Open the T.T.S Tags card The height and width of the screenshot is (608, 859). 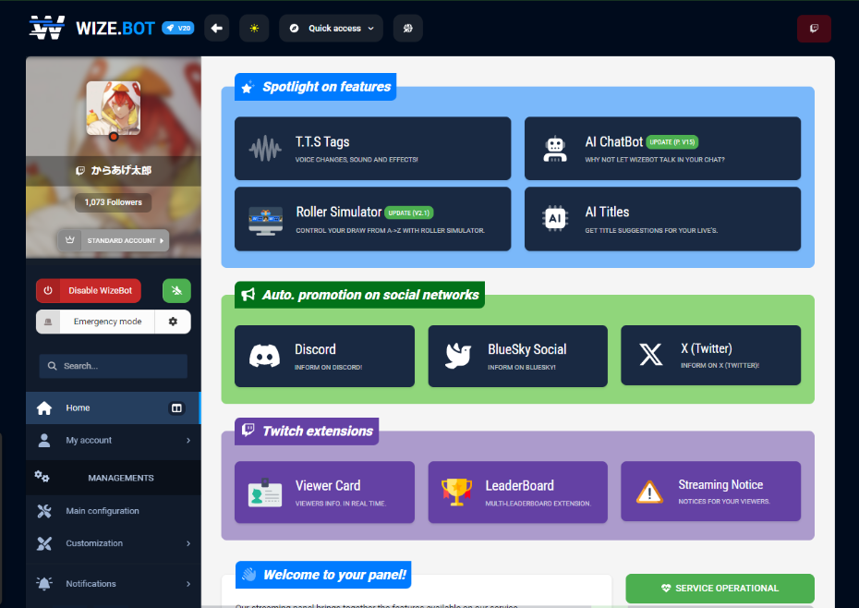pyautogui.click(x=372, y=148)
